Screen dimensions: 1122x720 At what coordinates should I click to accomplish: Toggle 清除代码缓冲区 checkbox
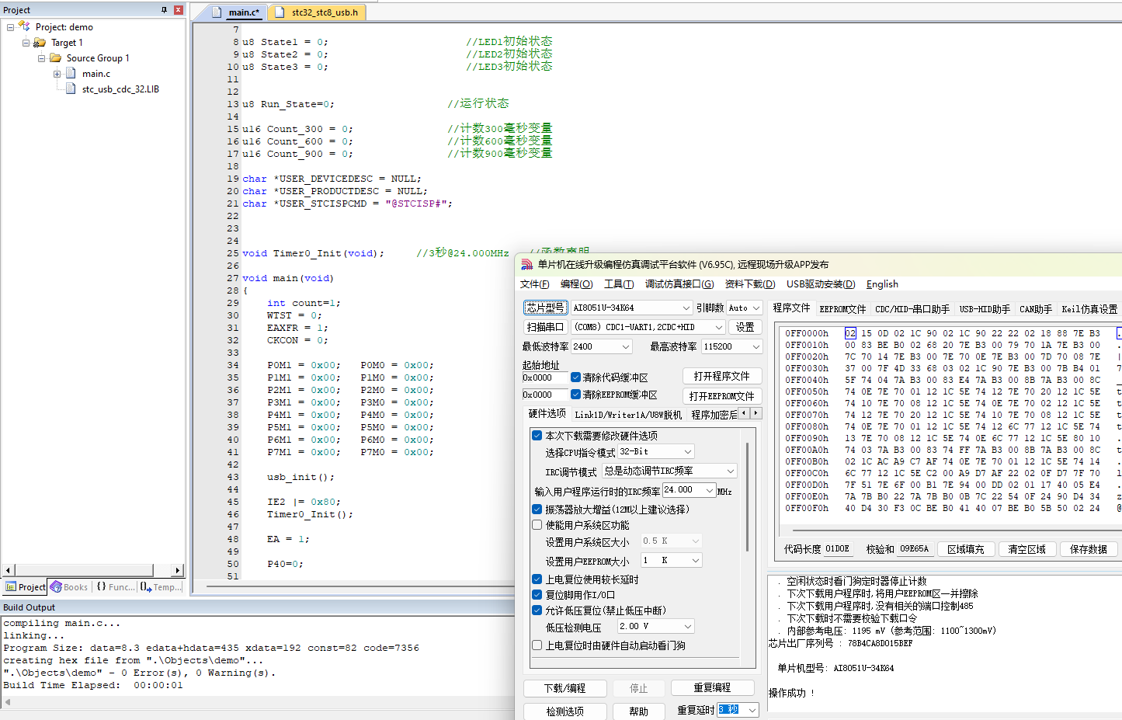click(575, 377)
